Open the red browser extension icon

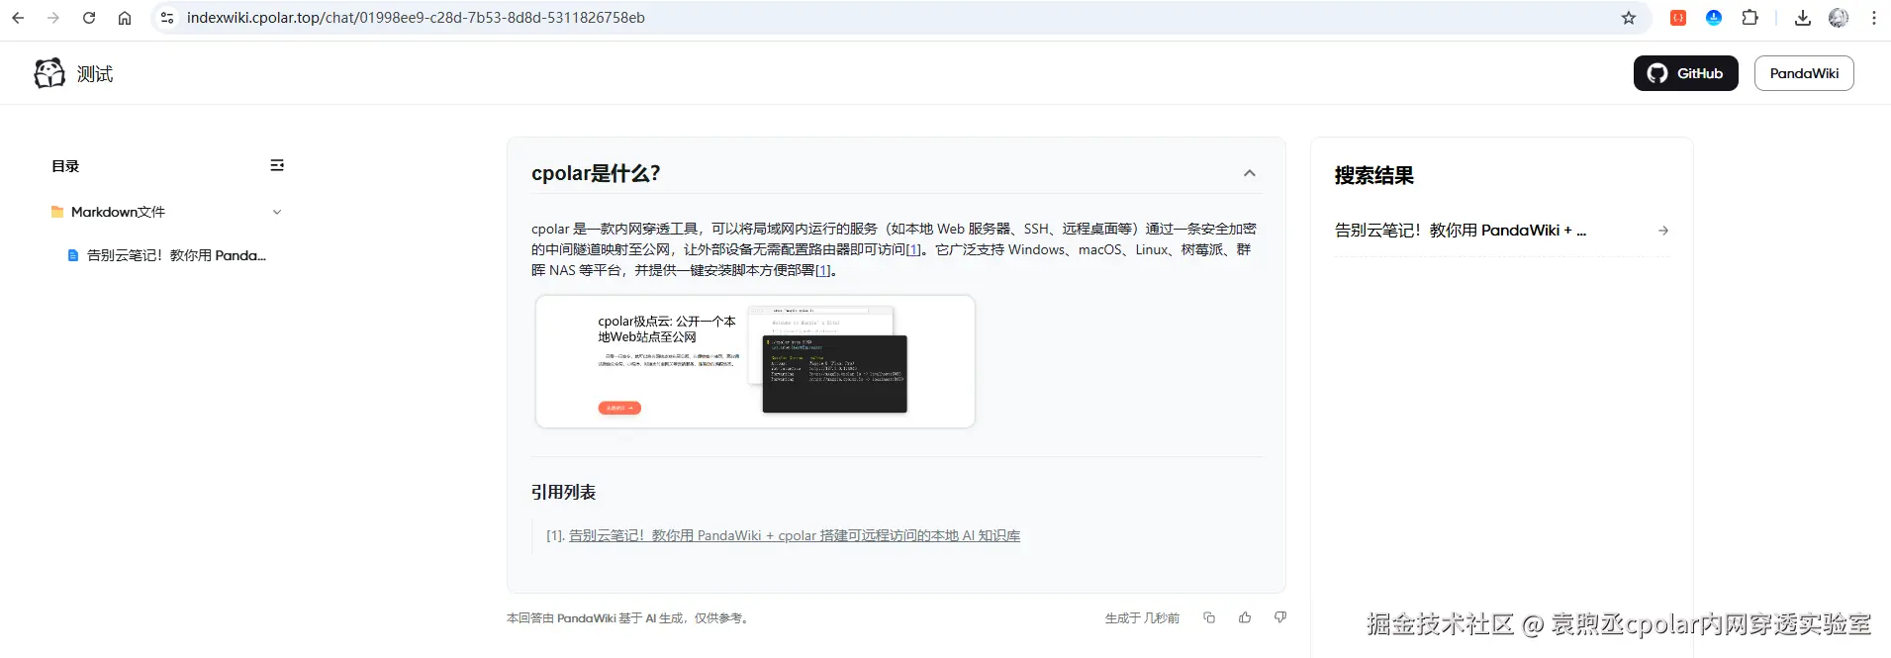(x=1678, y=18)
